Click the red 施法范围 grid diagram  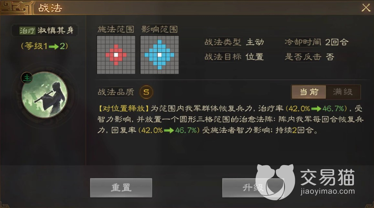pyautogui.click(x=116, y=55)
